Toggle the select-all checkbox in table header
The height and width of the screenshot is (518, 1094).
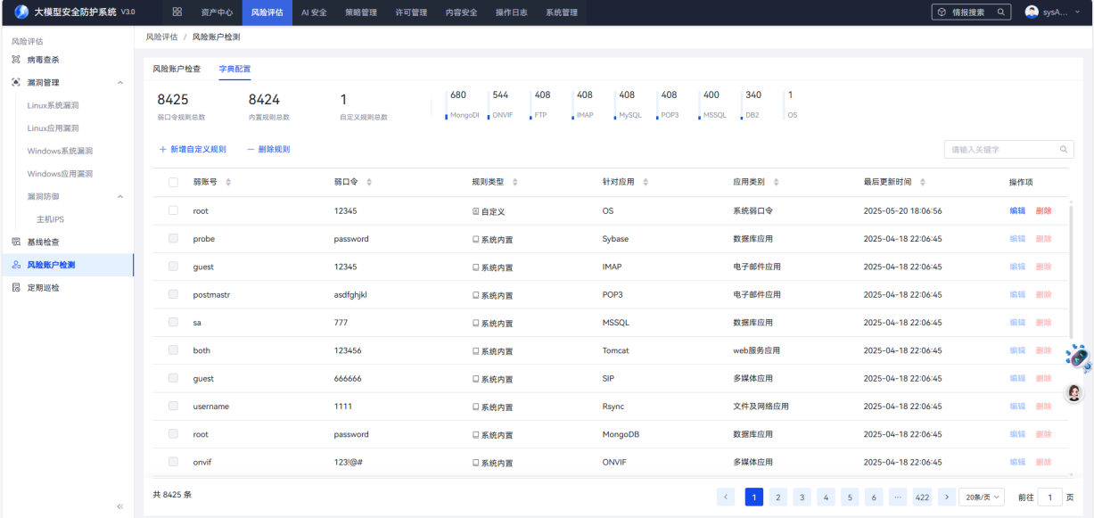point(173,182)
